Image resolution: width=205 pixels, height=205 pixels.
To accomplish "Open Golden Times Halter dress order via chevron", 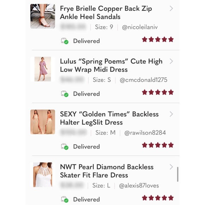I will [x=171, y=114].
